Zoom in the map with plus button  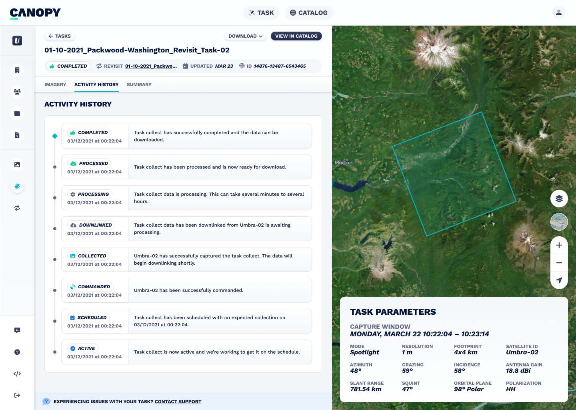pyautogui.click(x=559, y=245)
